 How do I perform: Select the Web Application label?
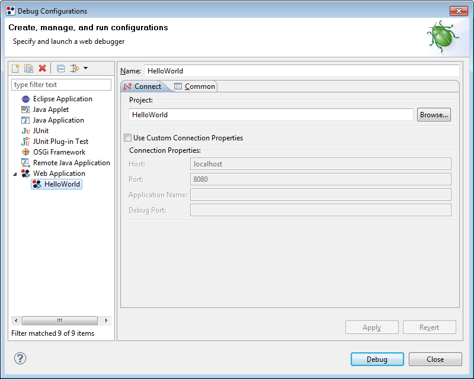point(59,174)
